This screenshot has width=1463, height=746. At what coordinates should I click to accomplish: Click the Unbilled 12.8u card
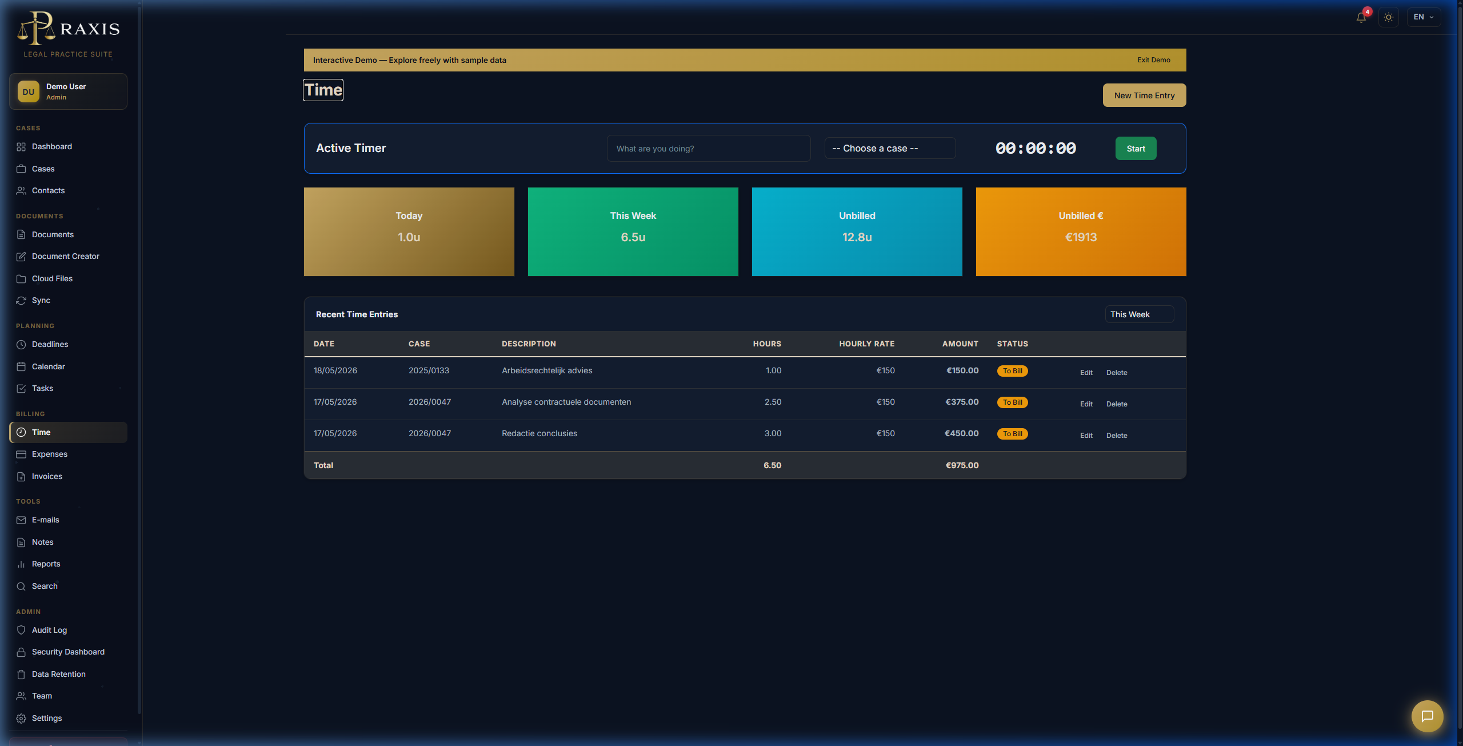tap(857, 232)
